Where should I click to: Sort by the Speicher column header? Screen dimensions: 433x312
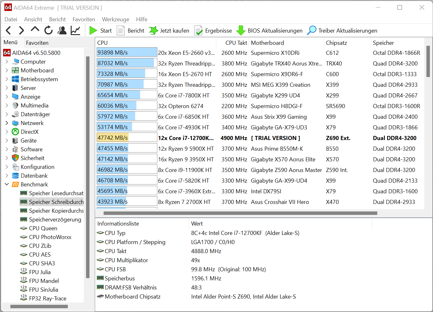click(397, 43)
